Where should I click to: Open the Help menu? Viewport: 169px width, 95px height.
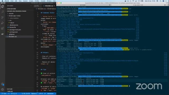[x=54, y=1]
